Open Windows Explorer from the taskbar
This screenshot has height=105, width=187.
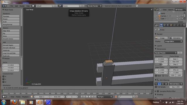(23, 102)
